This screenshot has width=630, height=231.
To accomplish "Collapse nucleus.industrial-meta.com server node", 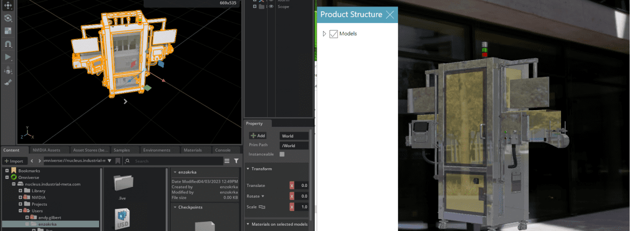I will click(x=14, y=184).
